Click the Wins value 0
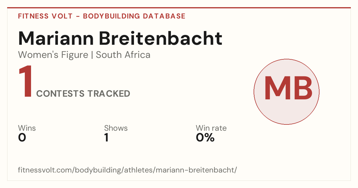Image resolution: width=358 pixels, height=188 pixels. click(x=22, y=138)
